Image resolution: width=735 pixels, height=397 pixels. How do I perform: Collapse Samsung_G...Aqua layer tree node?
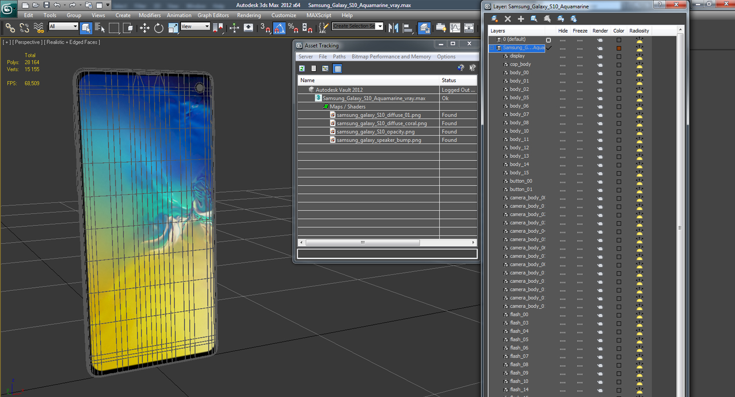click(x=493, y=48)
